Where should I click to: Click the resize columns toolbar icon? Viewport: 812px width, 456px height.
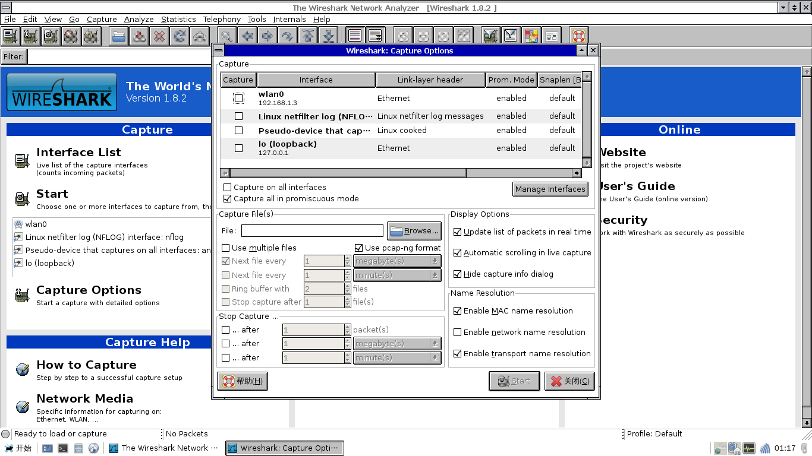(464, 36)
